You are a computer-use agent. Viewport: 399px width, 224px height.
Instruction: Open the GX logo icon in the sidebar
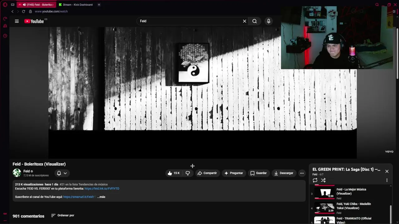pos(5,214)
